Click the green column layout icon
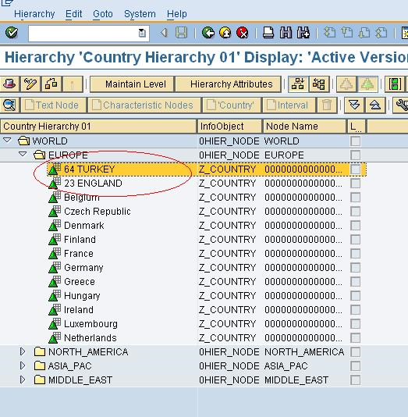Viewport: 408px width, 417px height. point(395,84)
